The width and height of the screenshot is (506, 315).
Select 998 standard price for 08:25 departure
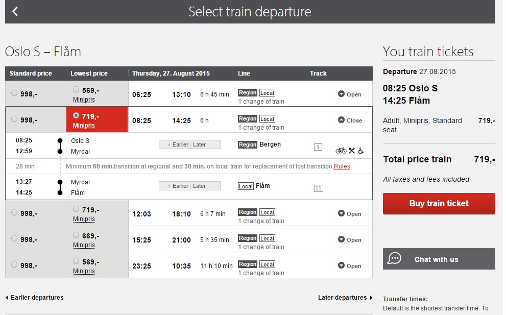coord(14,119)
